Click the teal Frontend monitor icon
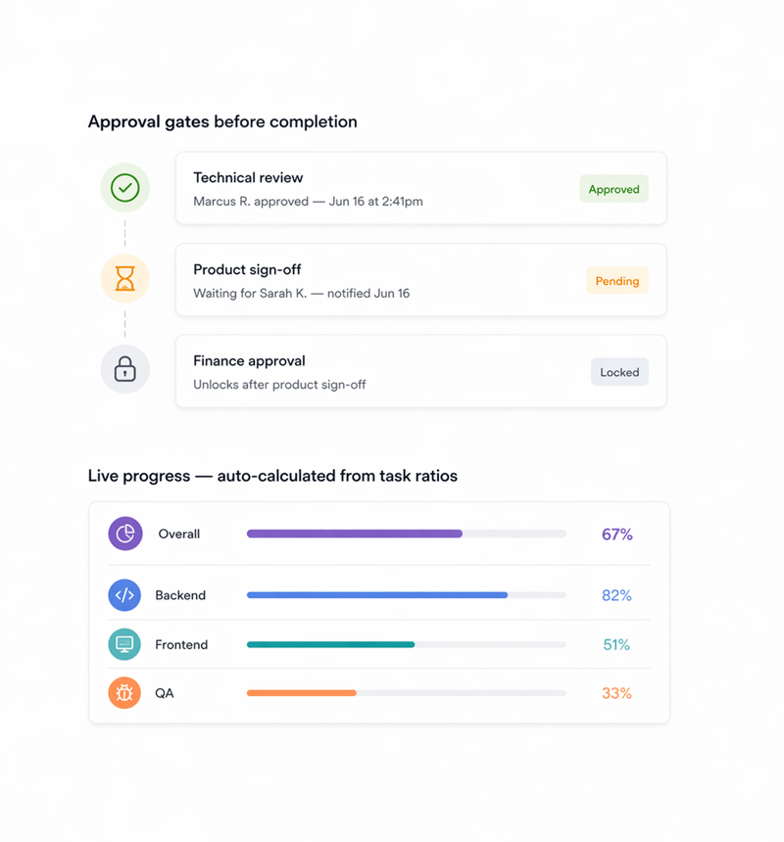Screen dimensions: 784x842 (x=124, y=644)
